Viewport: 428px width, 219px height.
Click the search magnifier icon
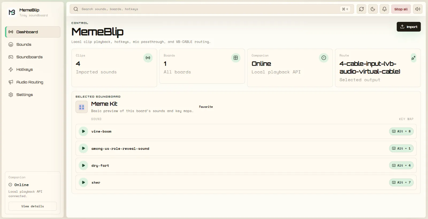[x=76, y=9]
